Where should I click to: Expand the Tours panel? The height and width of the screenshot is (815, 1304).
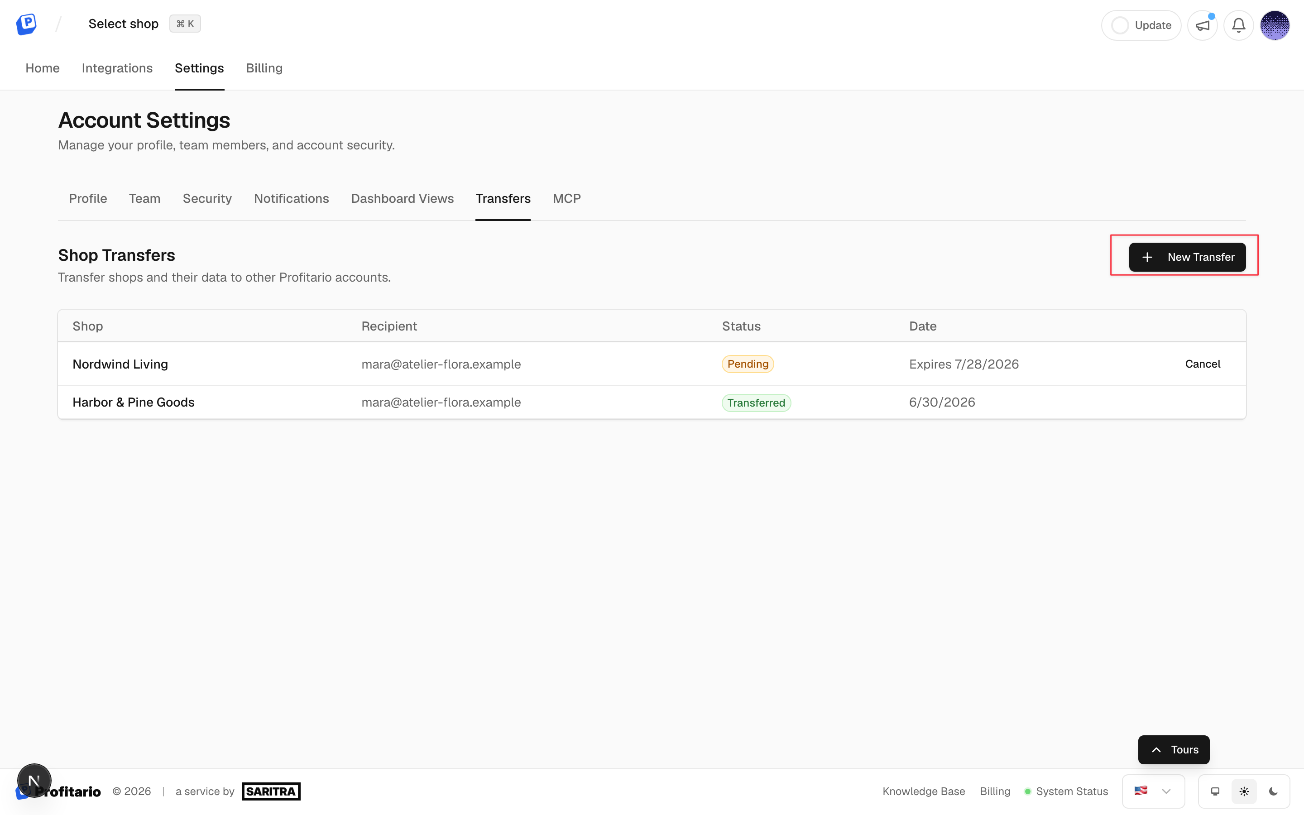(x=1174, y=749)
